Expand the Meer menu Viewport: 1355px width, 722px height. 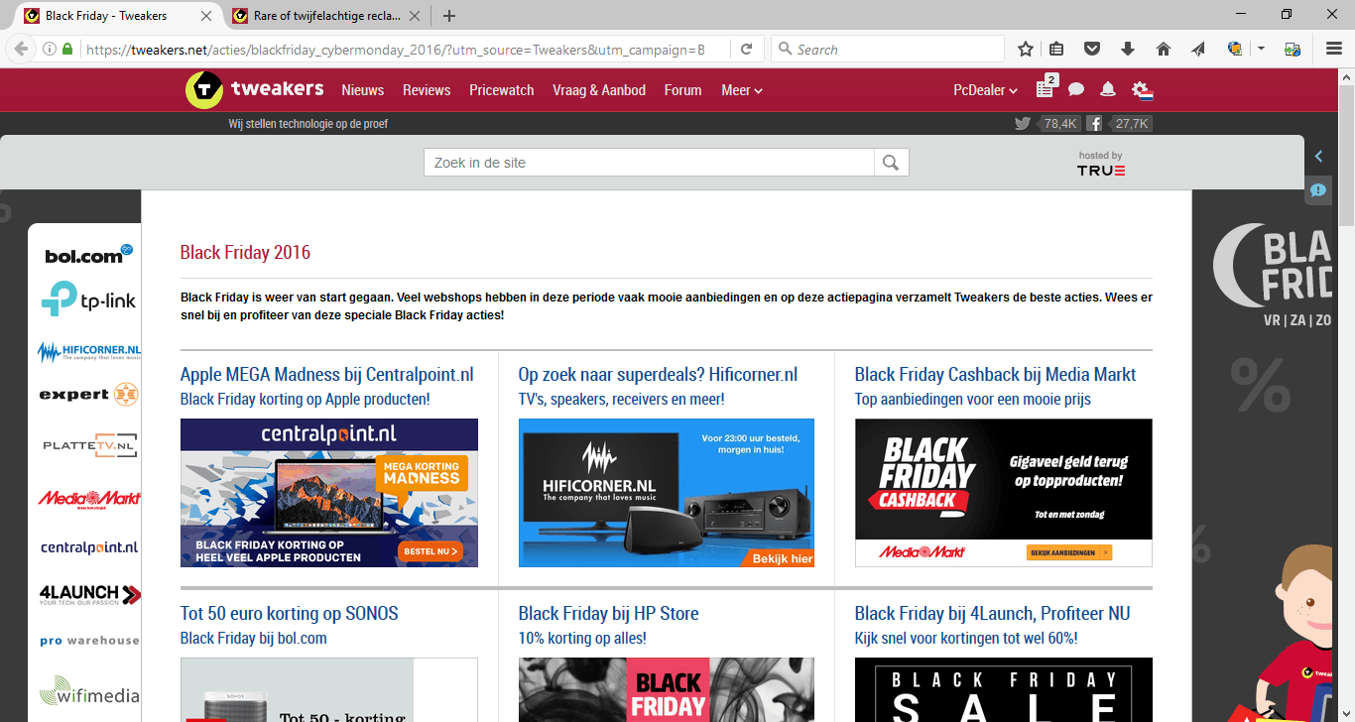742,90
